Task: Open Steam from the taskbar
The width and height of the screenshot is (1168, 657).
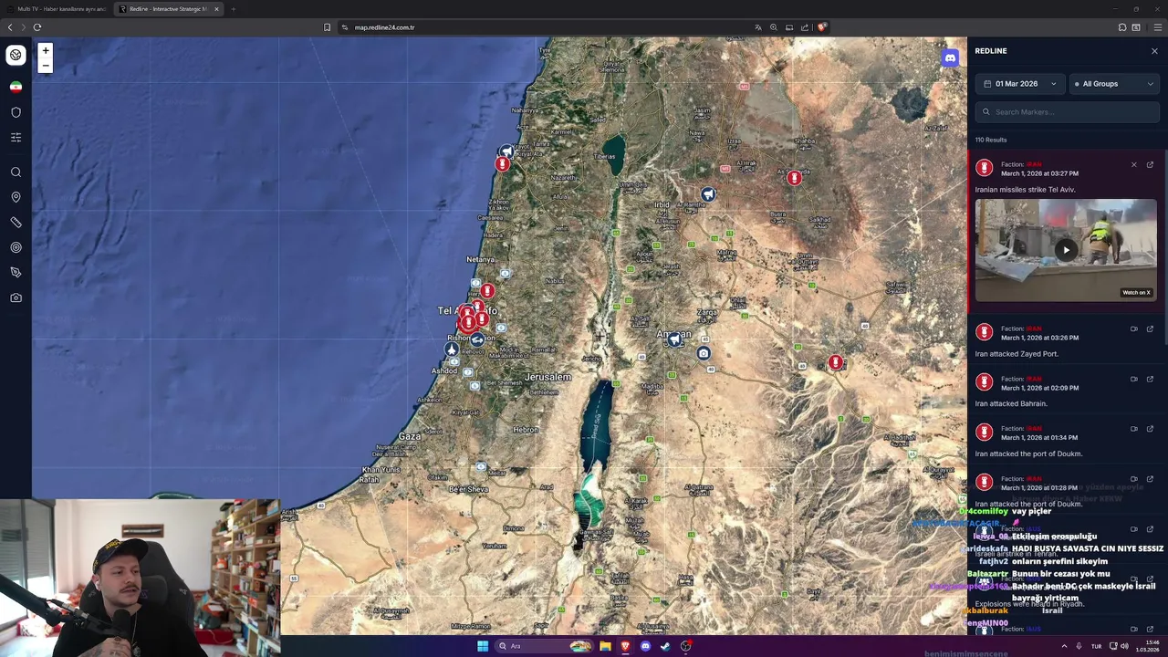Action: pos(665,646)
